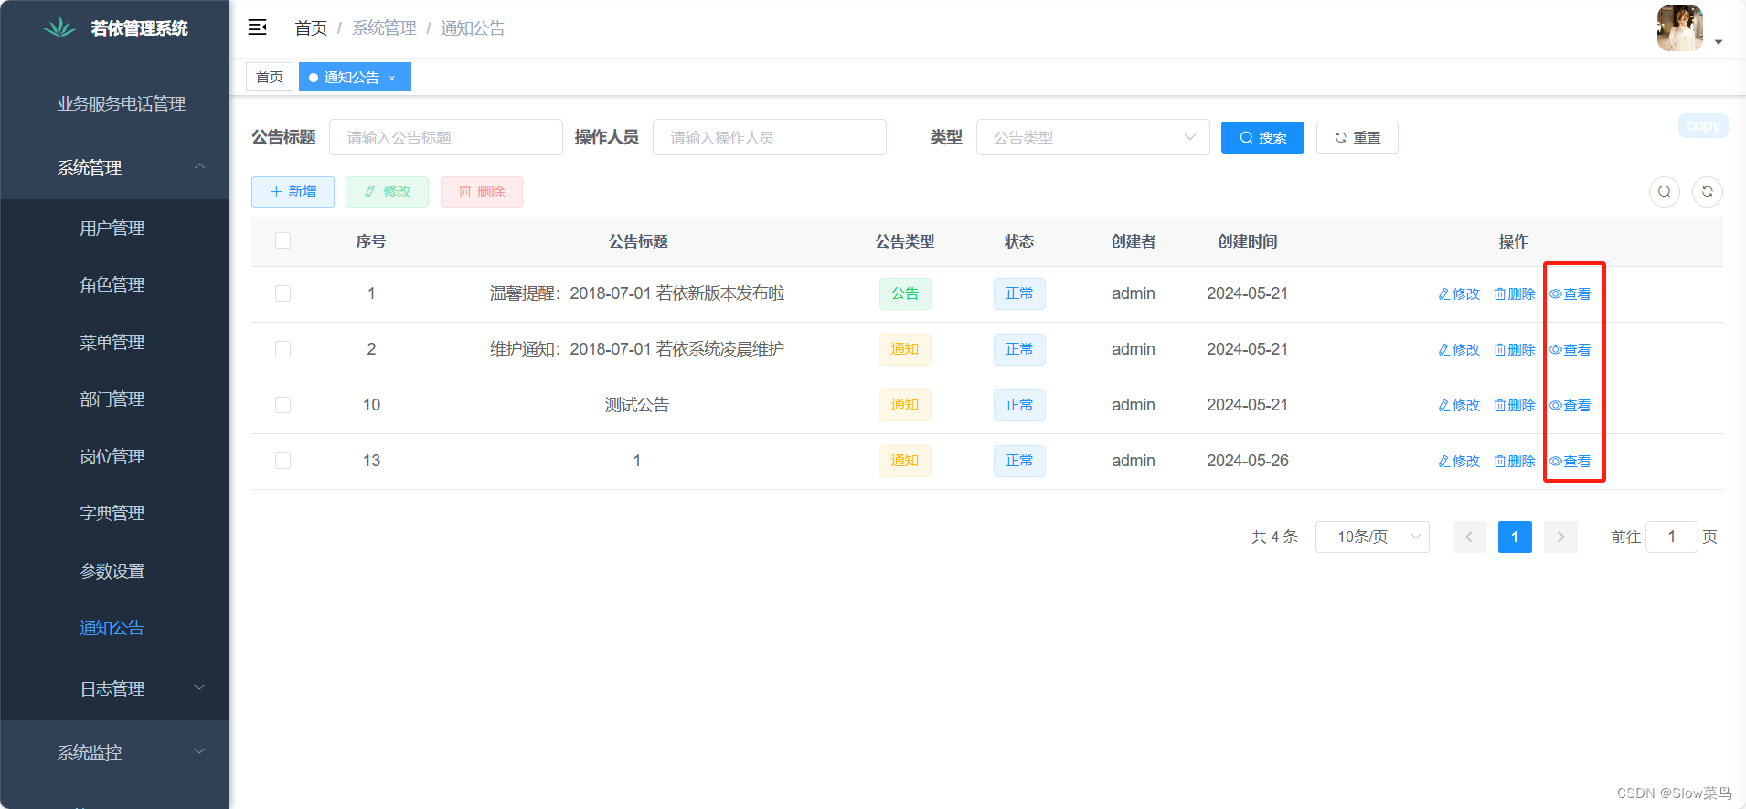This screenshot has height=809, width=1746.
Task: Click the 重置 button
Action: (x=1357, y=138)
